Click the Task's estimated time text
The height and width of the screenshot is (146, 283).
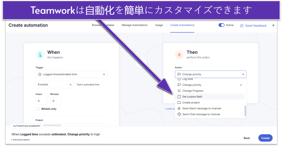point(88,85)
